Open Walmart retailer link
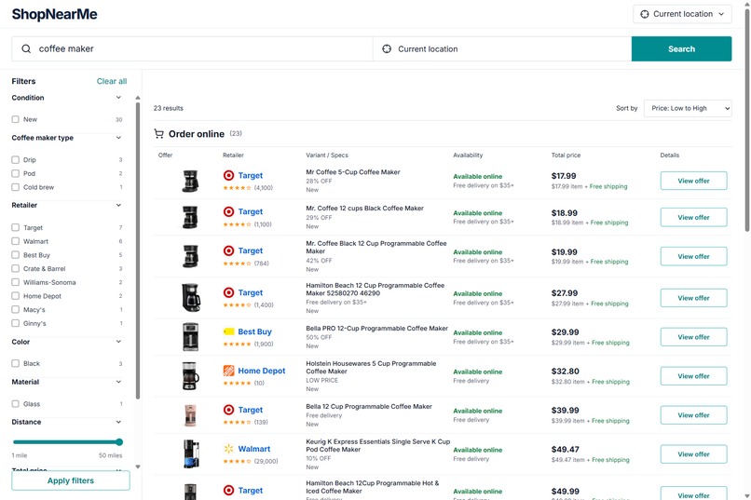The height and width of the screenshot is (500, 751). click(x=253, y=449)
